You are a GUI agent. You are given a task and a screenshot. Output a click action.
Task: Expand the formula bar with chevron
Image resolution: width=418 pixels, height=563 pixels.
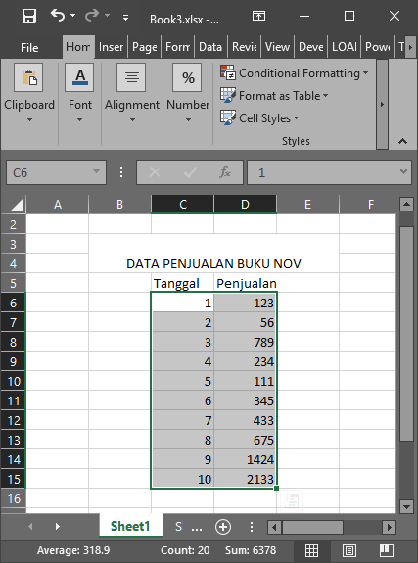(403, 172)
